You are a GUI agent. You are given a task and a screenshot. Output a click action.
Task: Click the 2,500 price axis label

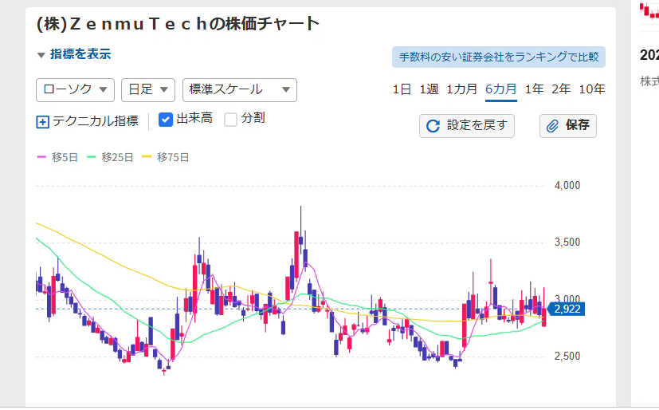(567, 357)
